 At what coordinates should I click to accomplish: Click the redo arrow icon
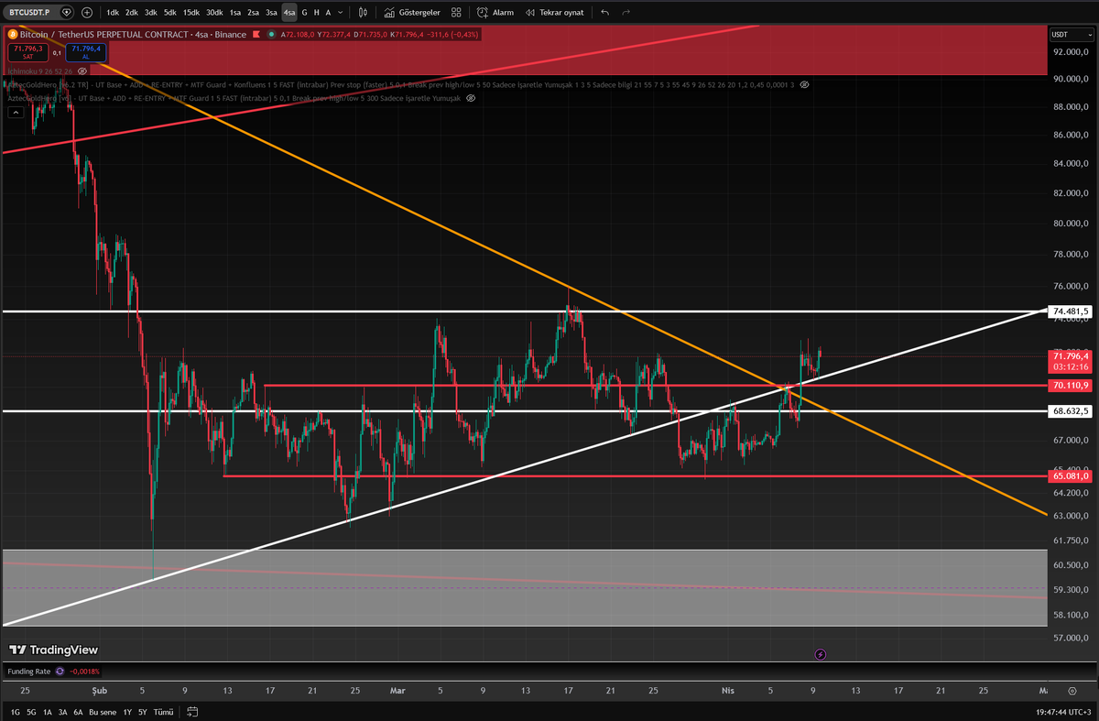[x=626, y=13]
